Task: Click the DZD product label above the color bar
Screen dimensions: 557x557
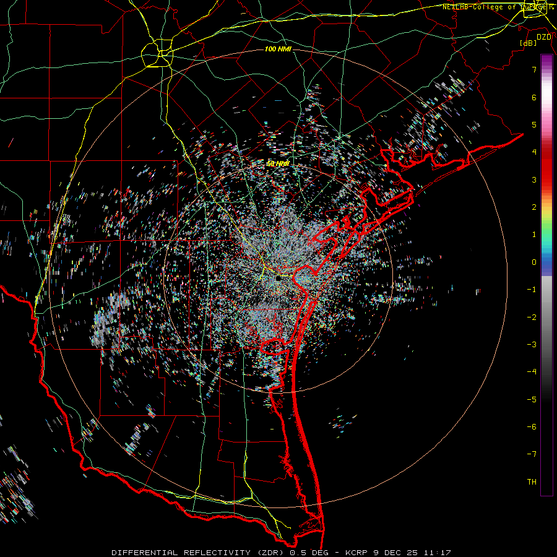Action: click(x=544, y=37)
